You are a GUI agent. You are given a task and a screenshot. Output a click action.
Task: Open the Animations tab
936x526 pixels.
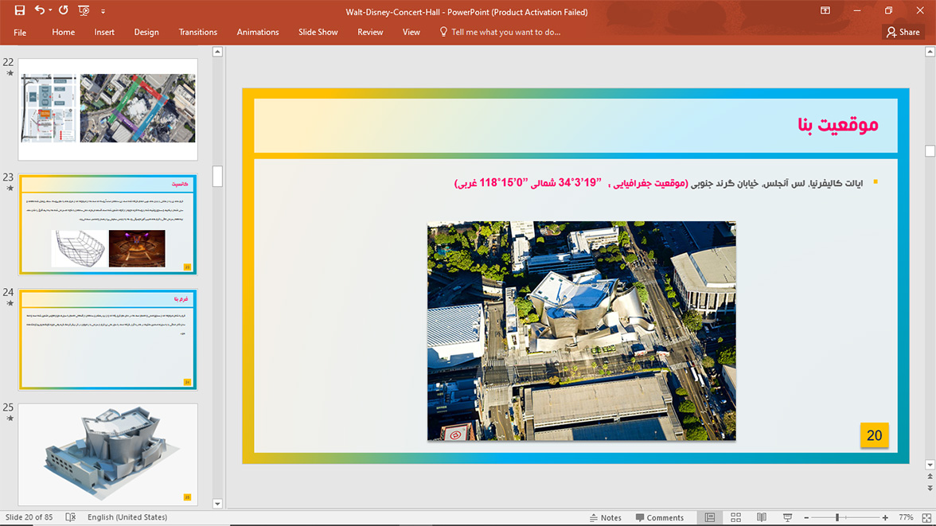click(x=258, y=33)
